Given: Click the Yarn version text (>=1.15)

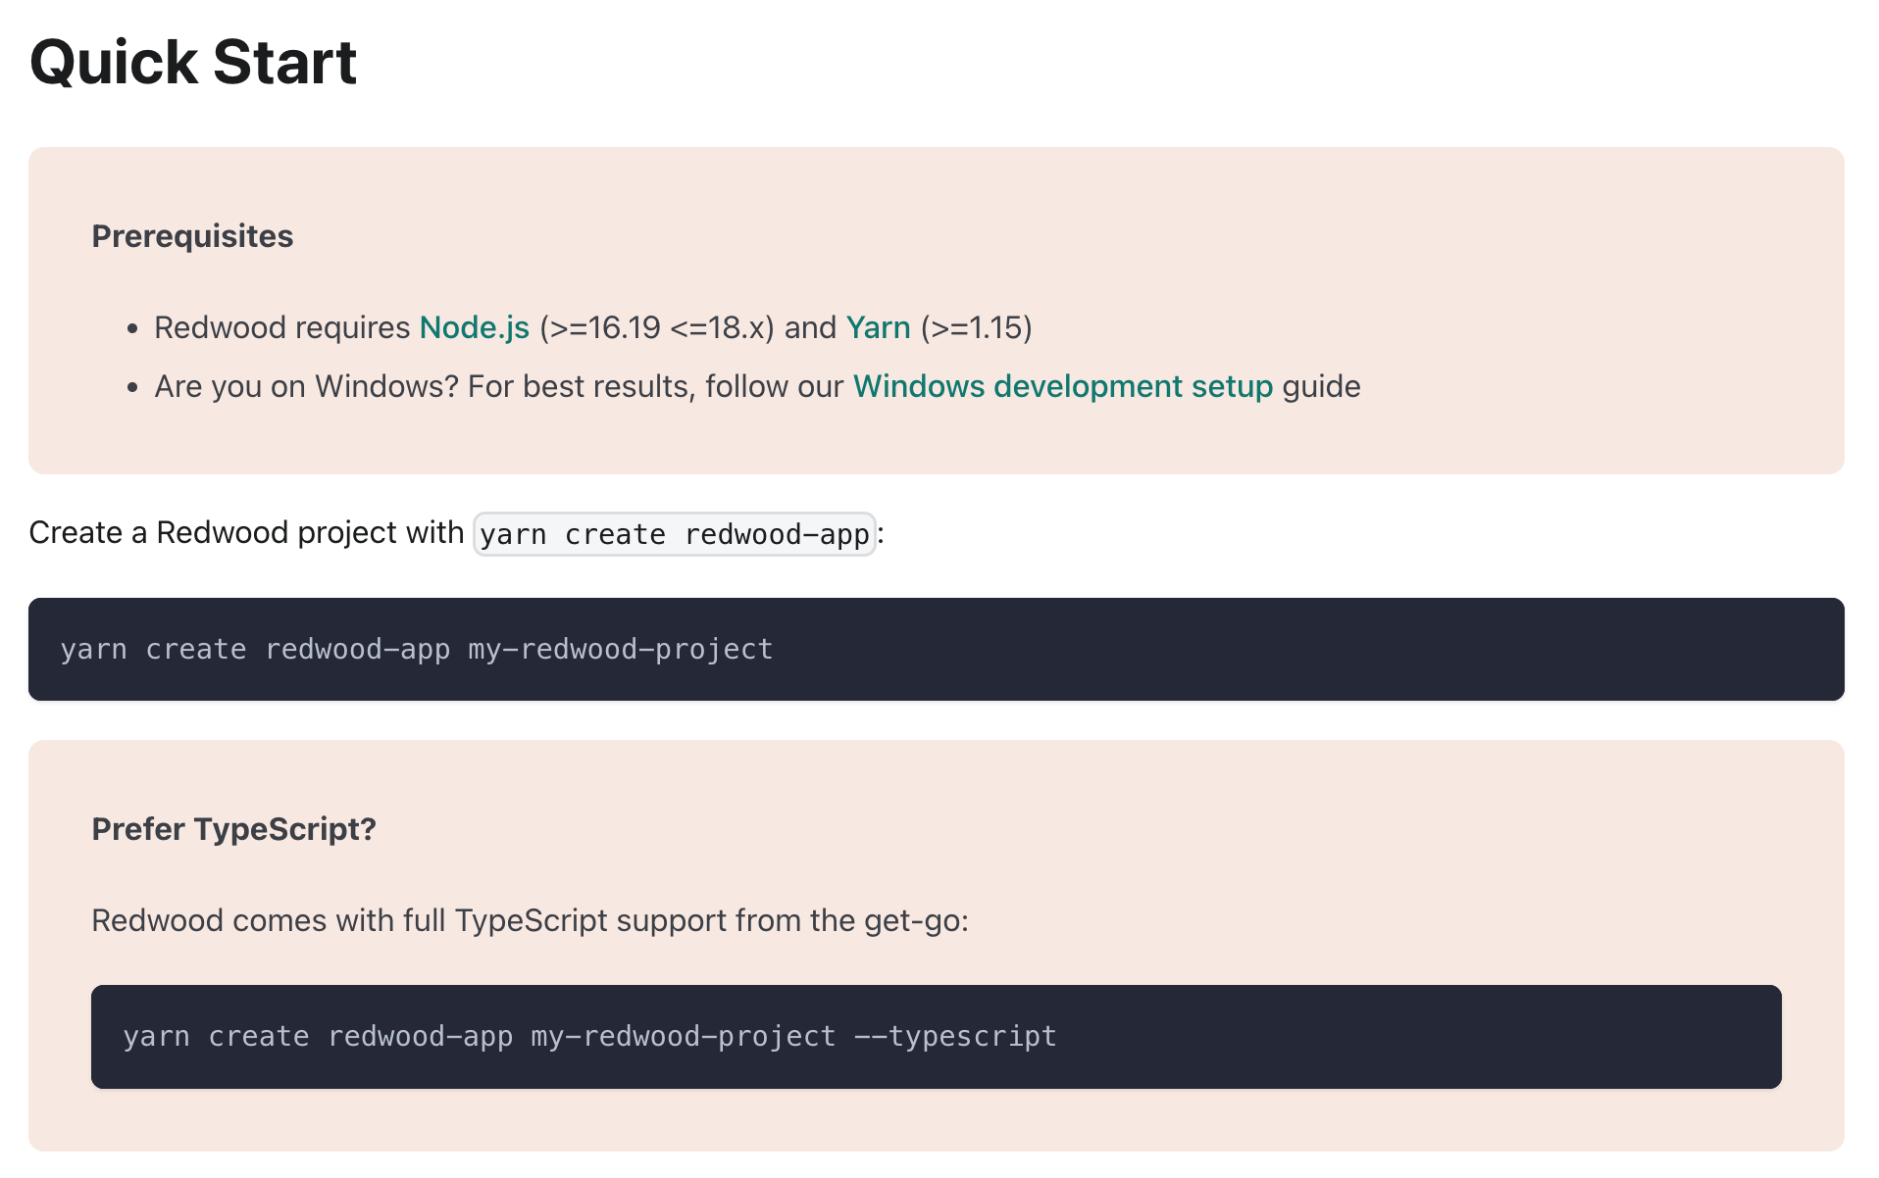Looking at the screenshot, I should pos(976,327).
